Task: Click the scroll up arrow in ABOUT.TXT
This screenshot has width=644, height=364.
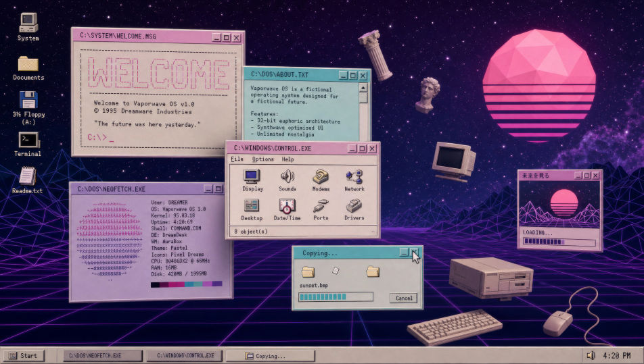Action: tap(363, 88)
